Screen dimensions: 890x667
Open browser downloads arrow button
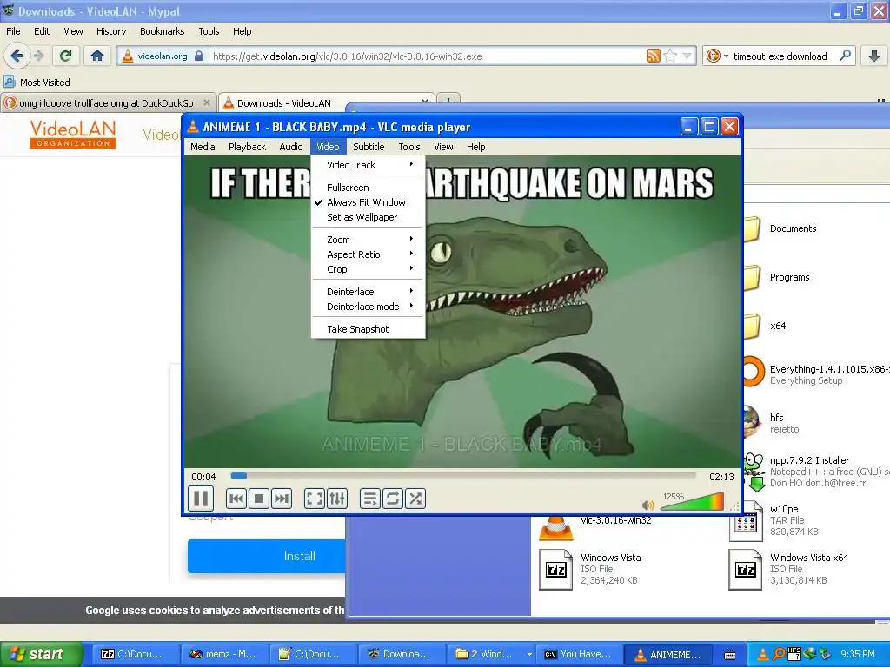point(874,56)
